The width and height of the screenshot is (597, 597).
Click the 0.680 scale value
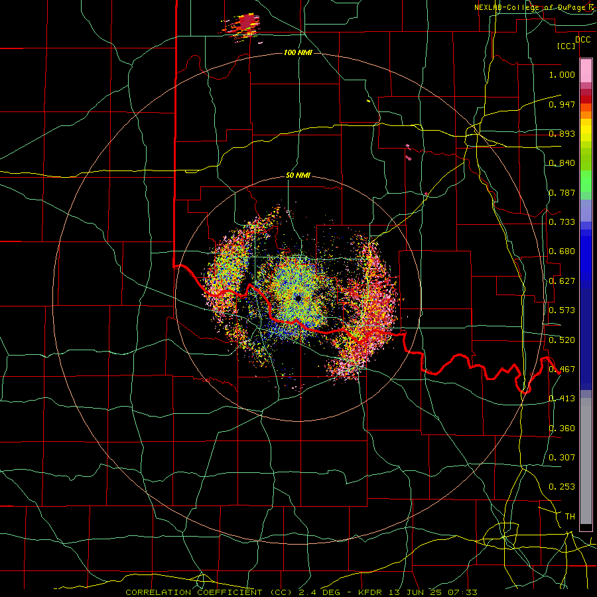point(562,251)
